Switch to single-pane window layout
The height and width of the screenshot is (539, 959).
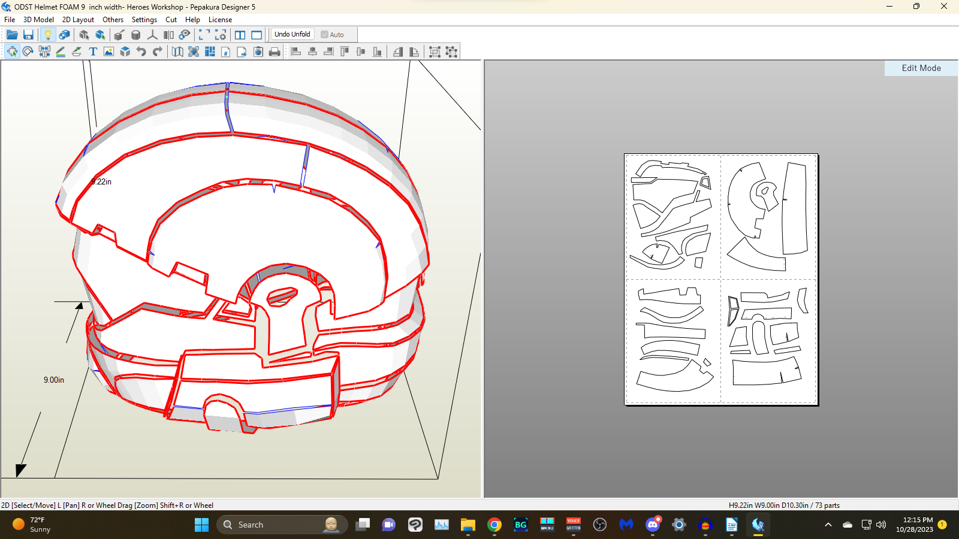(257, 35)
